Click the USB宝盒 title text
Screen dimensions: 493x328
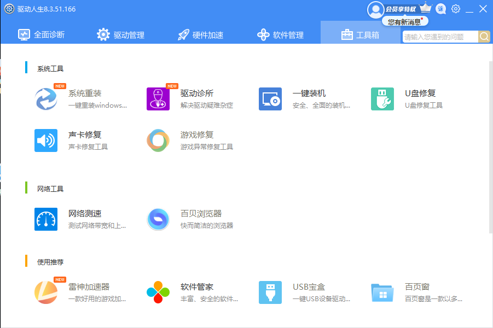(309, 287)
